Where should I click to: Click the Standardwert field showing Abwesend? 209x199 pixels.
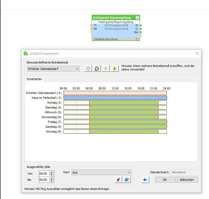pyautogui.click(x=185, y=172)
